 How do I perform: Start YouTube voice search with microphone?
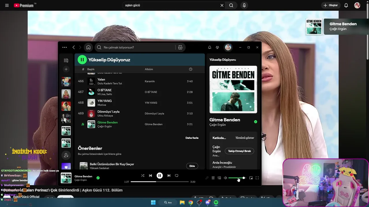pos(244,5)
